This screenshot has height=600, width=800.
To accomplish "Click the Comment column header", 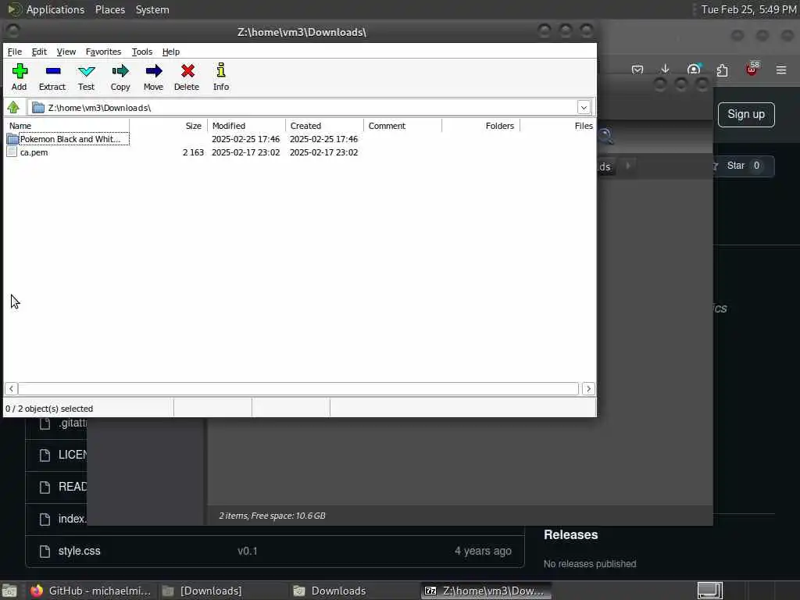I will (402, 126).
